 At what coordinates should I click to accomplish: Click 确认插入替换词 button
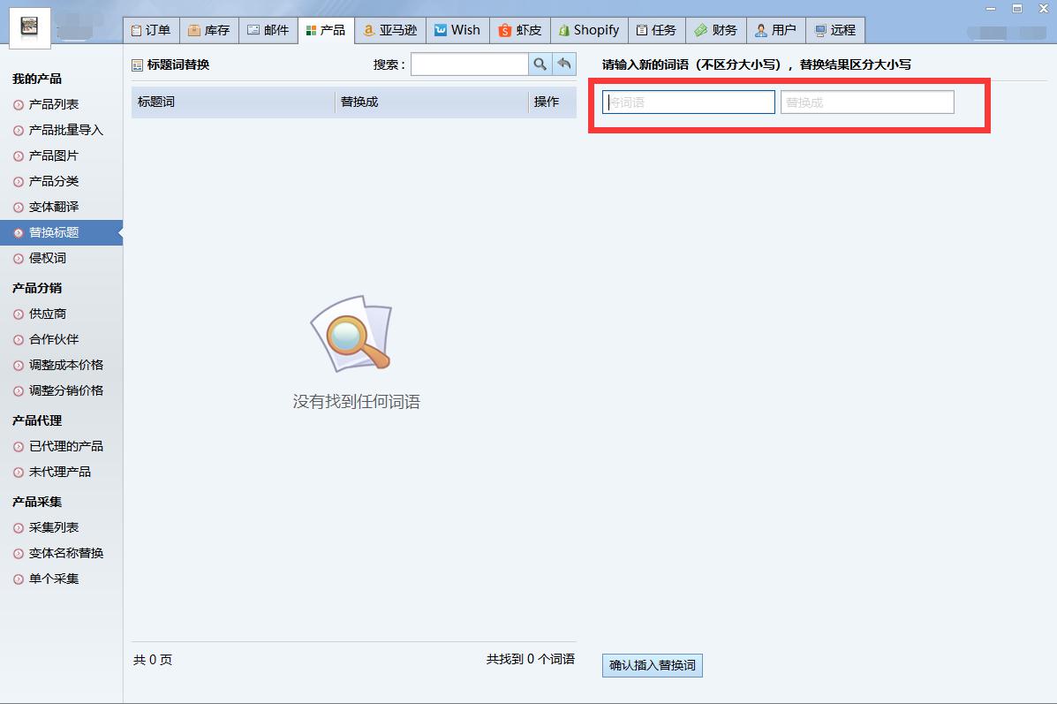click(653, 665)
